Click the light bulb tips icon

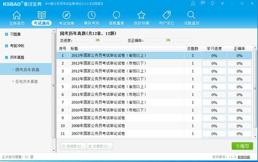tap(212, 3)
